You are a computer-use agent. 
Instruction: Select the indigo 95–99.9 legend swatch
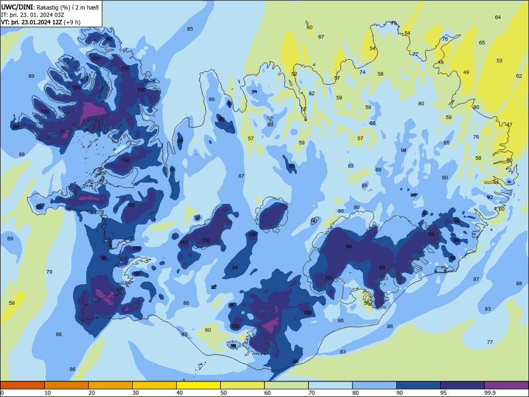(462, 385)
